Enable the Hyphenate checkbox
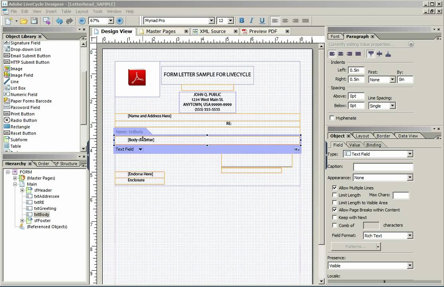Image resolution: width=444 pixels, height=287 pixels. [332, 118]
